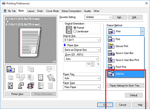The width and height of the screenshot is (150, 109).
Task: Click the x1 copies indicator in the preview
Action: click(x=54, y=62)
